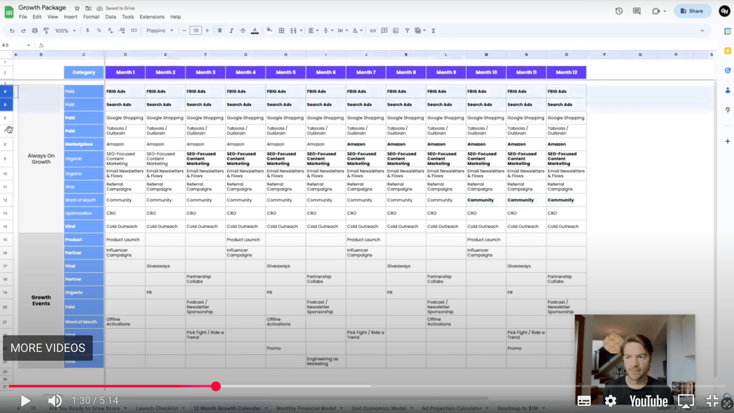Increase decimal places icon
The height and width of the screenshot is (413, 734).
[122, 31]
